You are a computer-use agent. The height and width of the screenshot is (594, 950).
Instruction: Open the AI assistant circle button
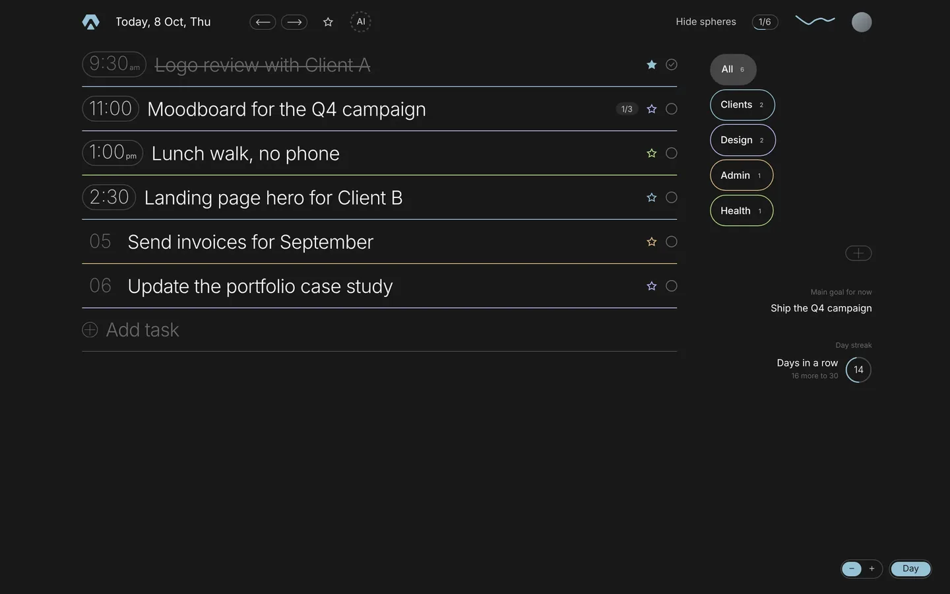361,22
